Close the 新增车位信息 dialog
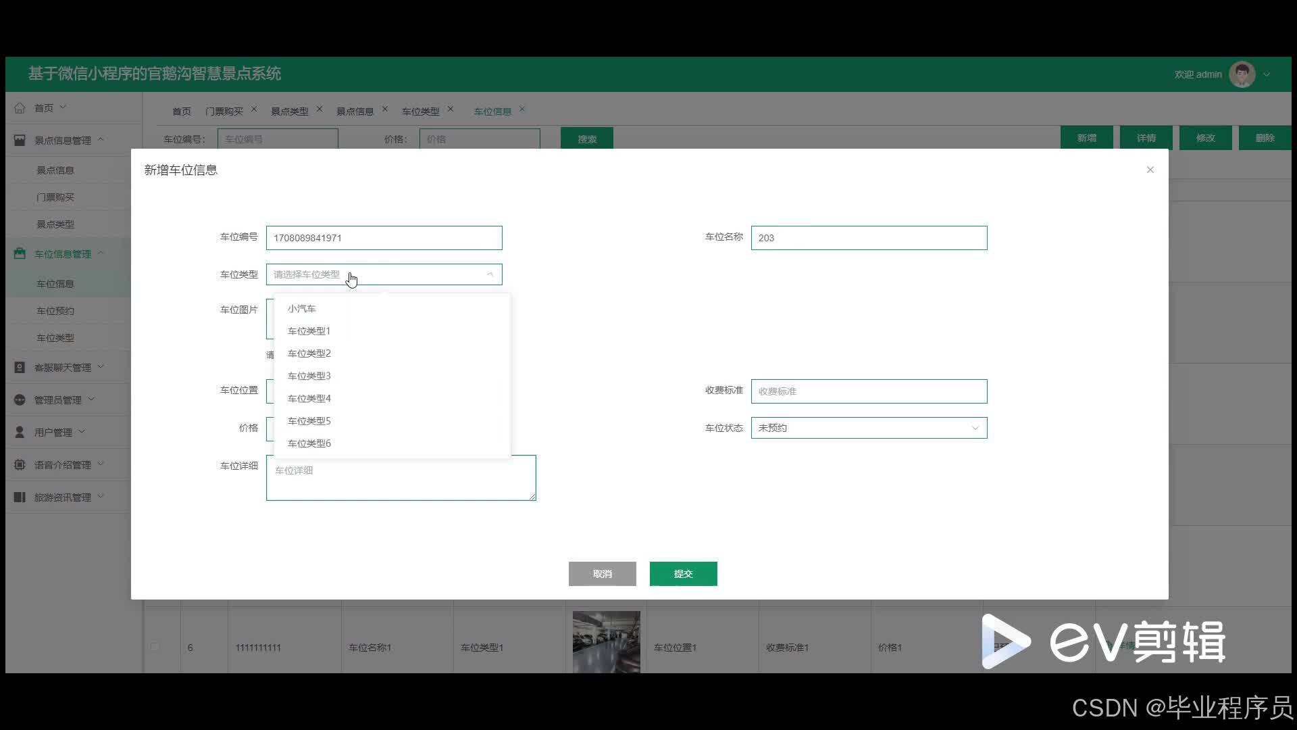Image resolution: width=1297 pixels, height=730 pixels. click(1150, 170)
